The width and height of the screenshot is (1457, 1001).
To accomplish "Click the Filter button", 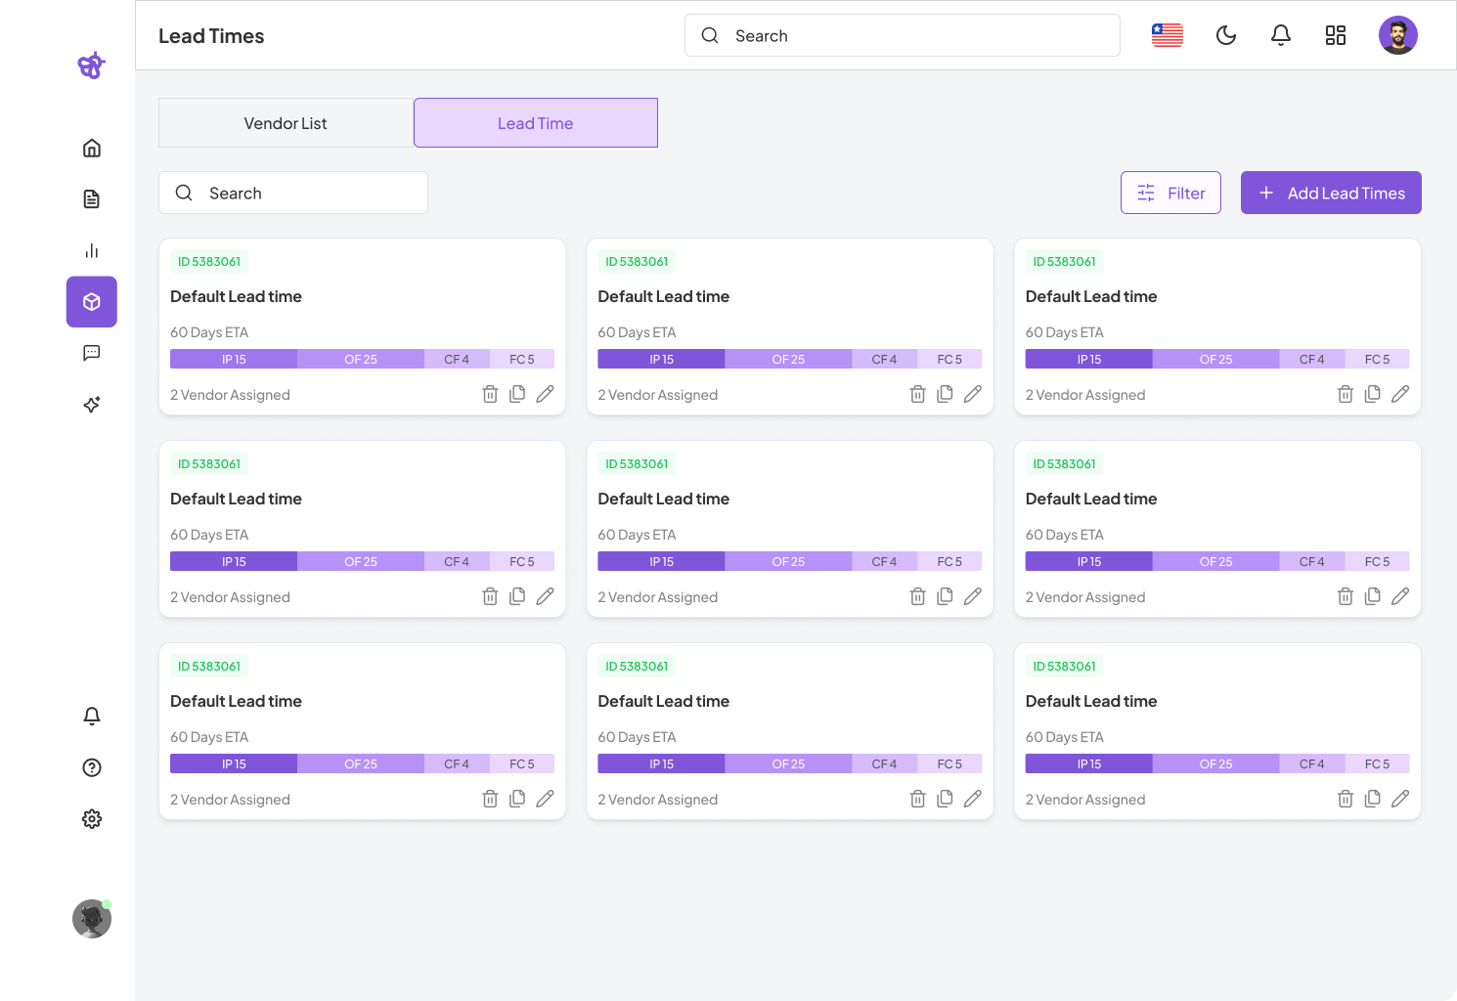I will [x=1170, y=194].
